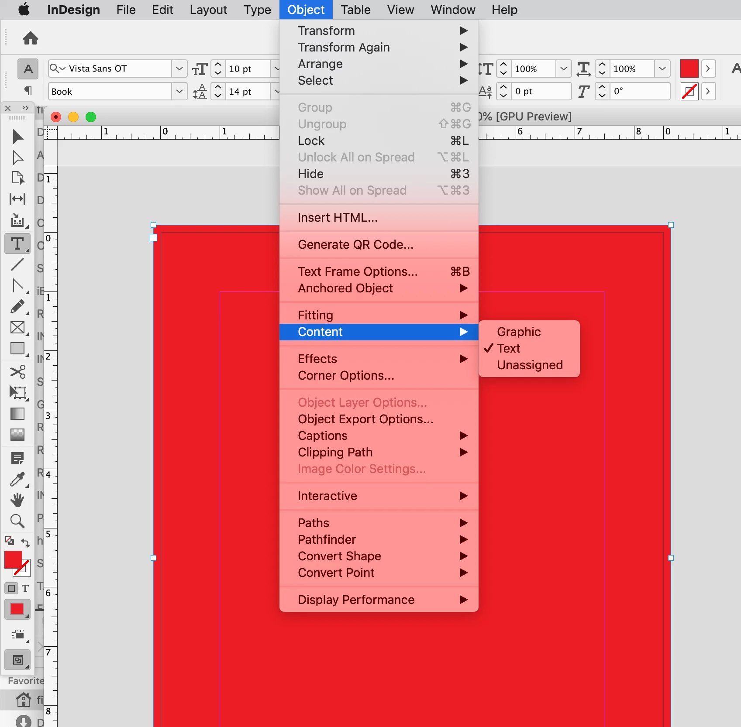Select the Selection tool arrow

coord(17,137)
